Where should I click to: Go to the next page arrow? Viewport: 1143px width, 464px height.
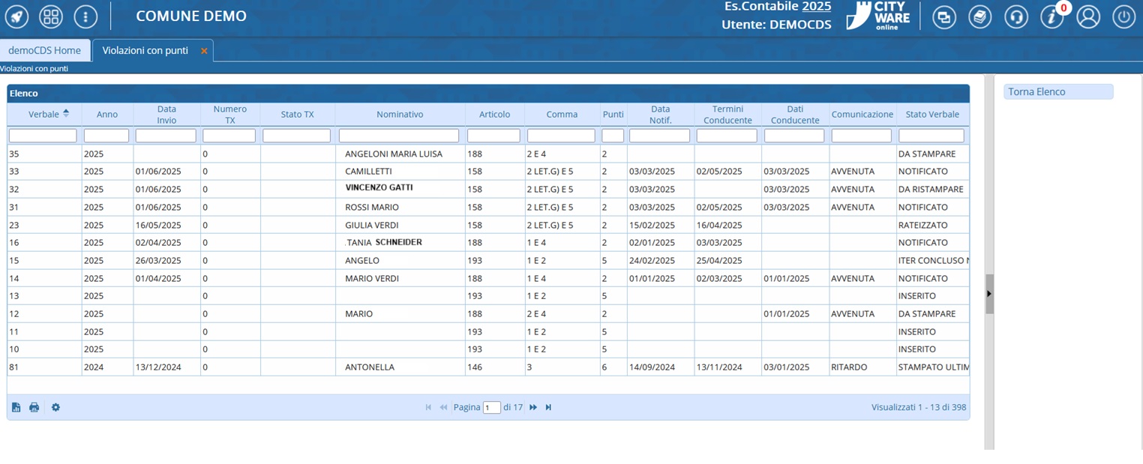[x=533, y=407]
